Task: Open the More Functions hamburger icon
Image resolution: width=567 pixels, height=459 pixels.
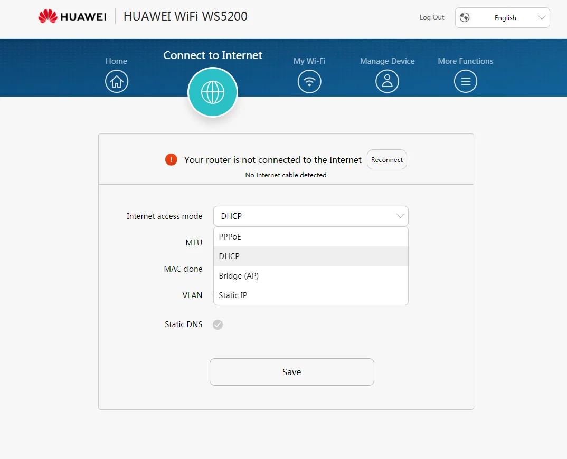Action: 466,81
